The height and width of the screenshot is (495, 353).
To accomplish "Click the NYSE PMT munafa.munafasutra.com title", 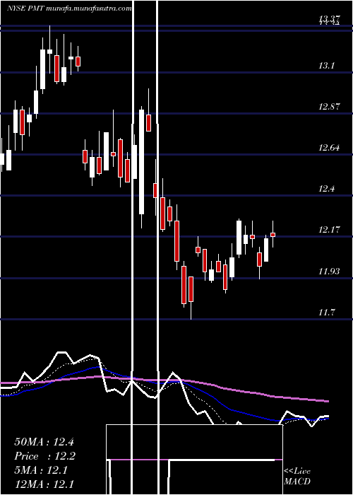I will tap(69, 8).
